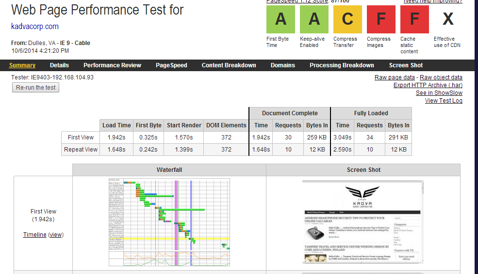Click the test date 10/6/2014 4:21:20 PM
Image resolution: width=478 pixels, height=274 pixels.
[40, 51]
